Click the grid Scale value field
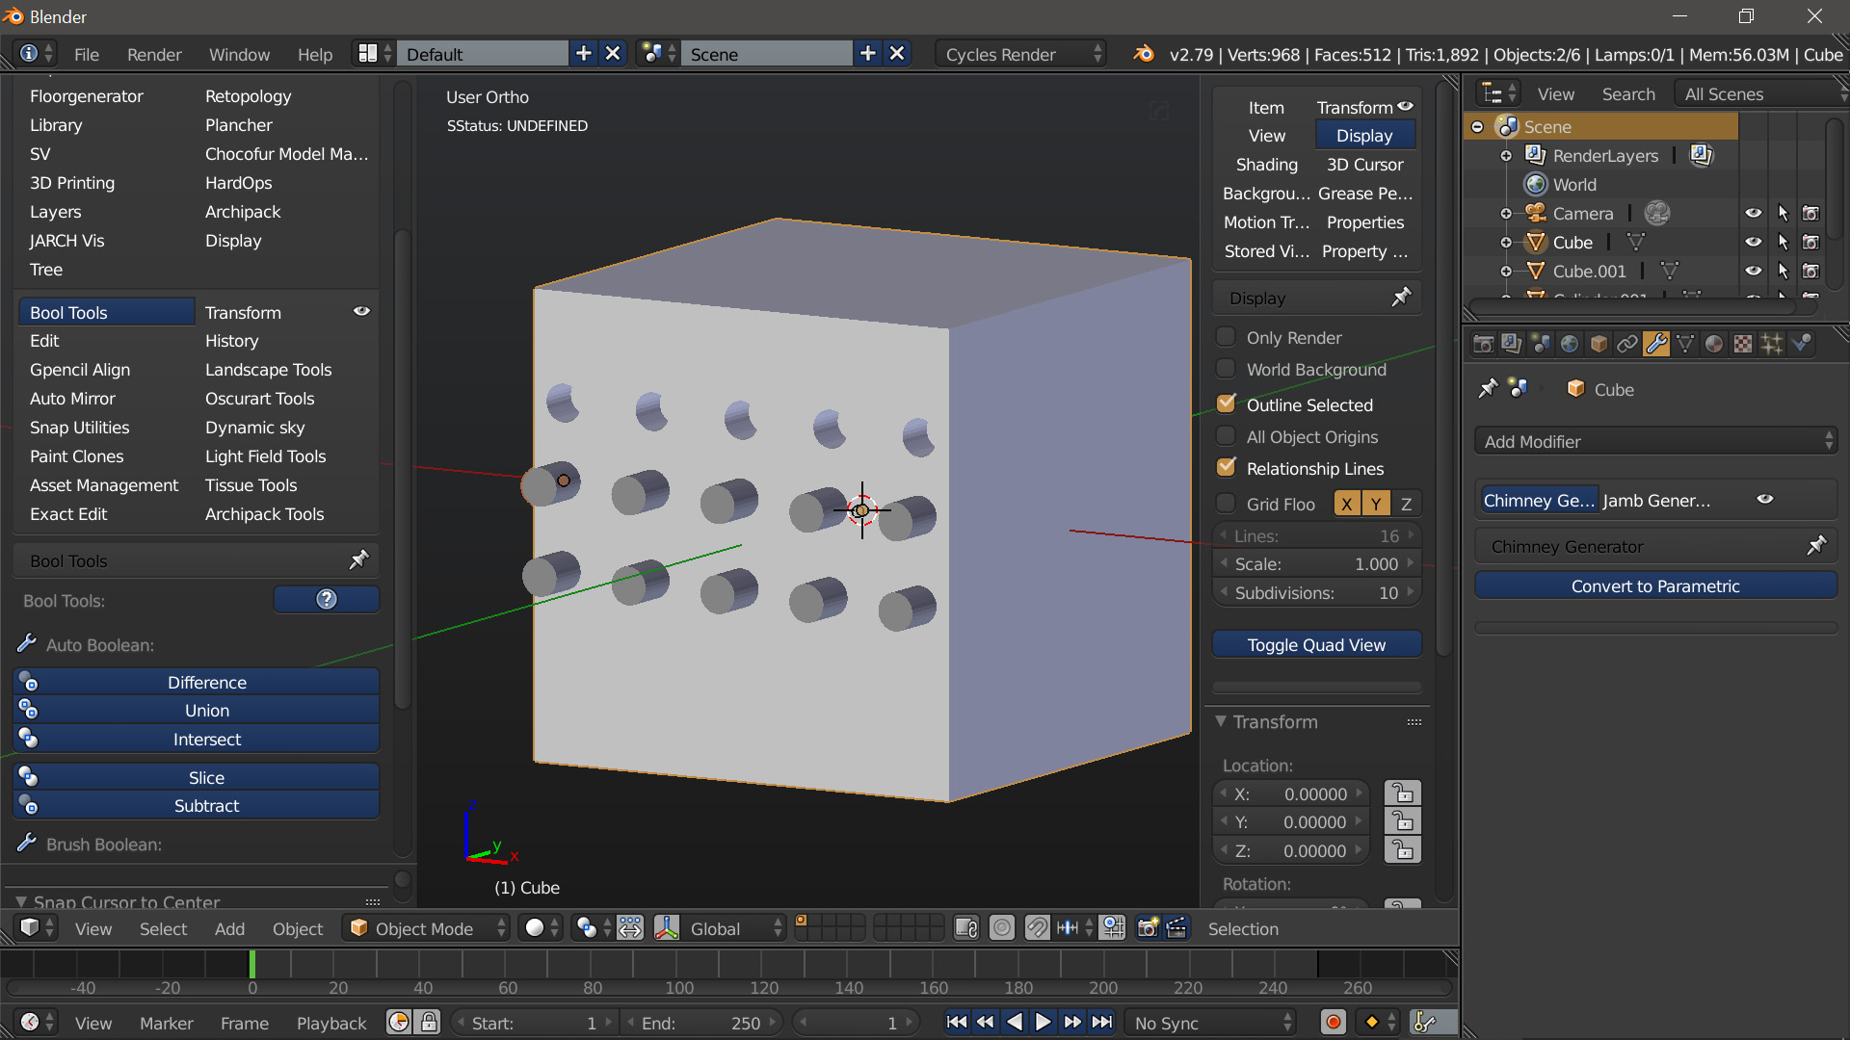 1316,564
